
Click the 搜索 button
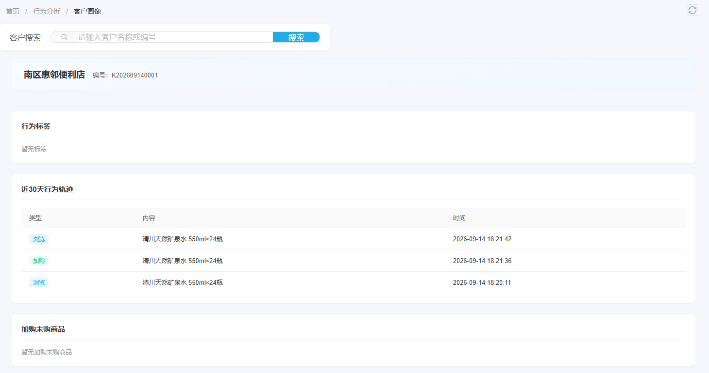(296, 37)
